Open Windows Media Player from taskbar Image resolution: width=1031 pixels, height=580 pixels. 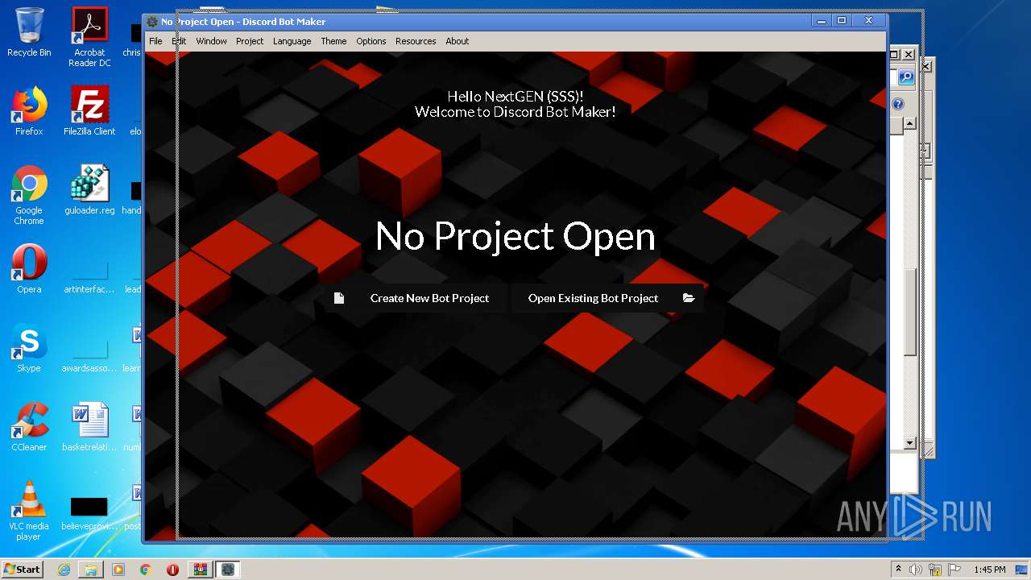tap(118, 570)
